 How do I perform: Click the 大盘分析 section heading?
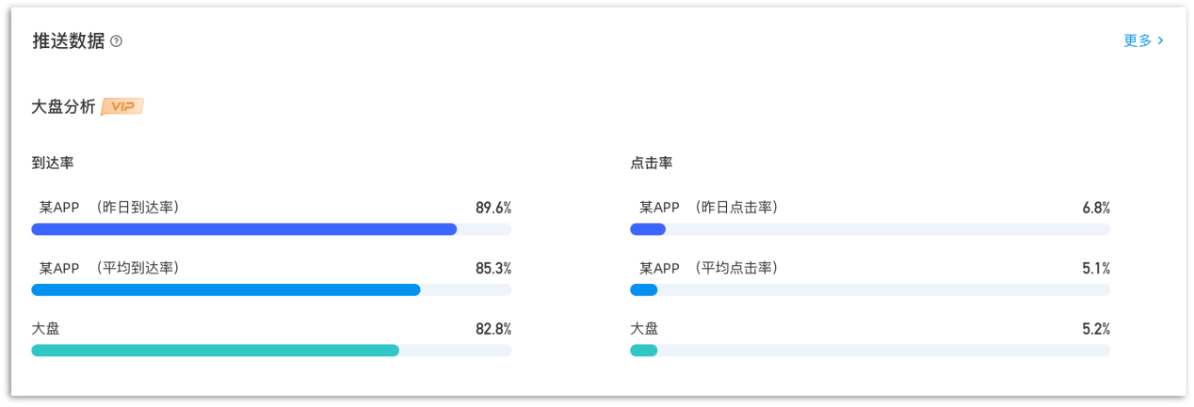tap(64, 106)
